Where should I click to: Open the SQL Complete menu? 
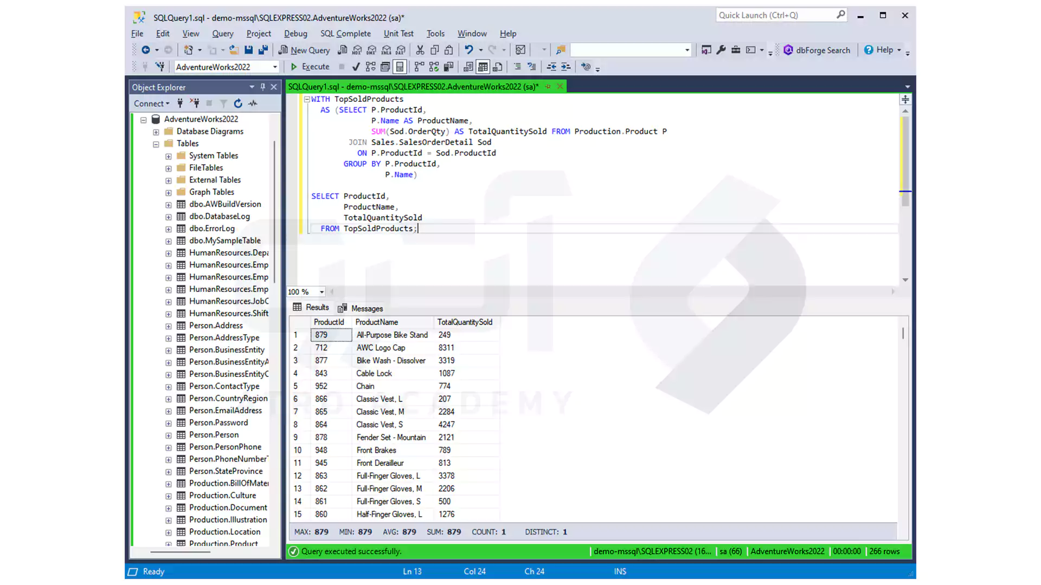345,34
